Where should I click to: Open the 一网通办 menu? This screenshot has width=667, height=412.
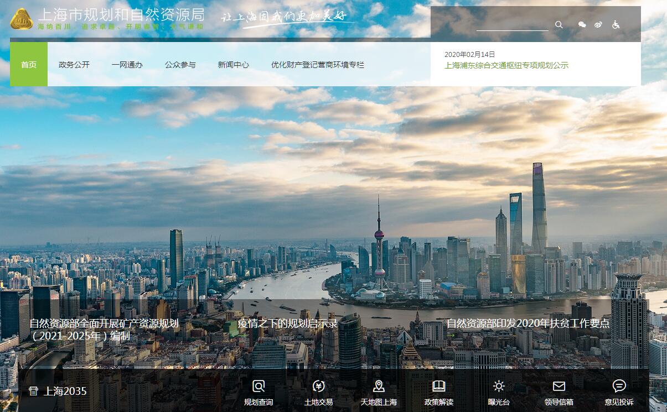point(127,65)
